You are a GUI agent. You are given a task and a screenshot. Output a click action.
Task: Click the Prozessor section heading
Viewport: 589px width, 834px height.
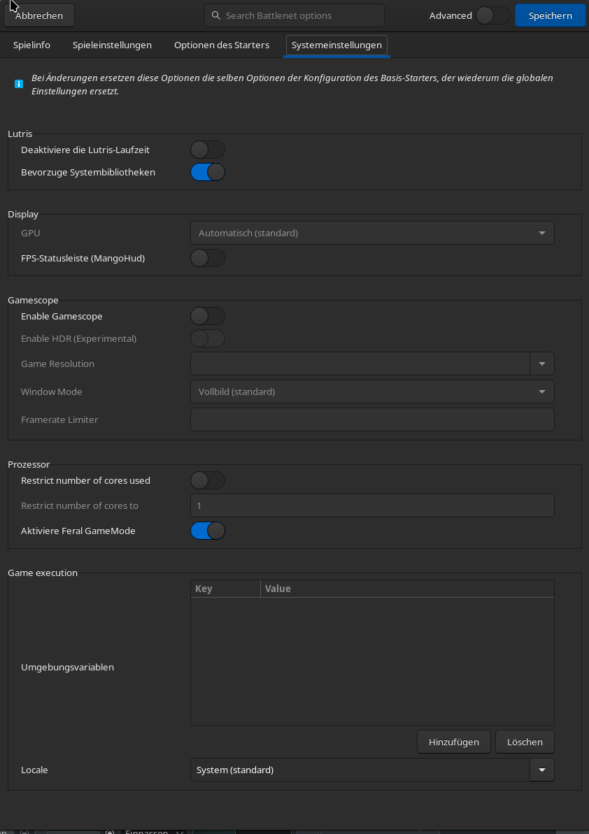click(29, 465)
